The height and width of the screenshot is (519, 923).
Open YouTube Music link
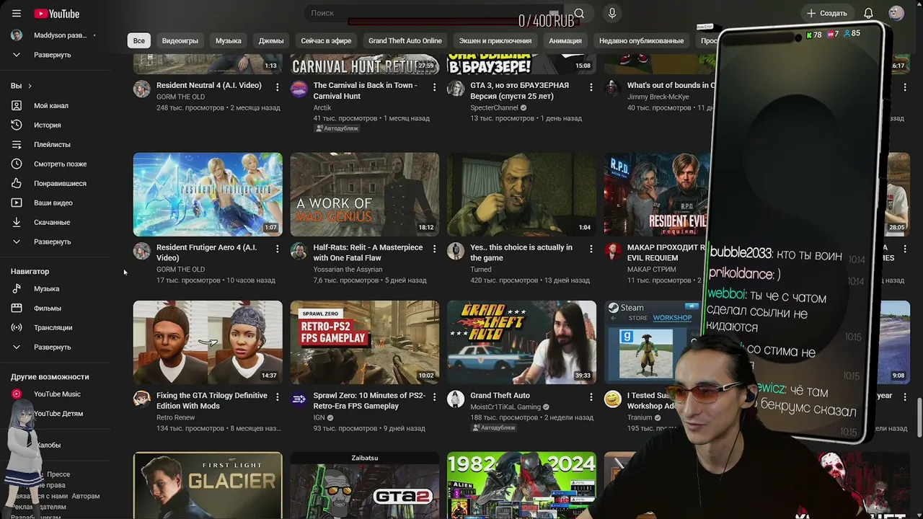coord(56,394)
